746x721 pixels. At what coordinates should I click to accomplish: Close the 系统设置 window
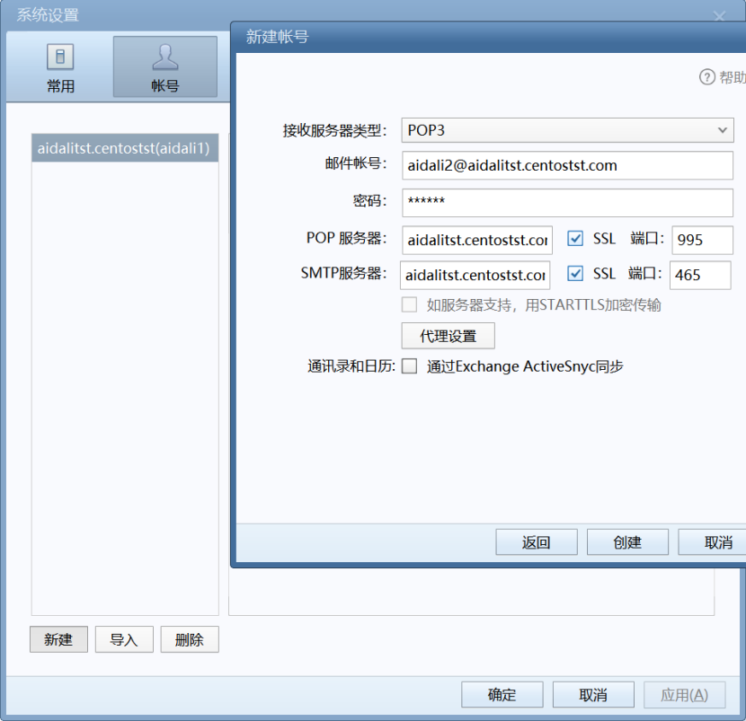[x=719, y=16]
